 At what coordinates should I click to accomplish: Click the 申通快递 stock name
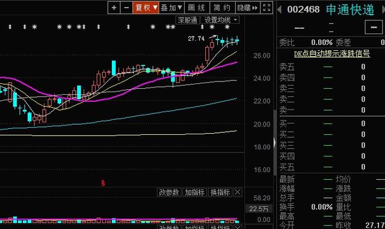pyautogui.click(x=350, y=10)
